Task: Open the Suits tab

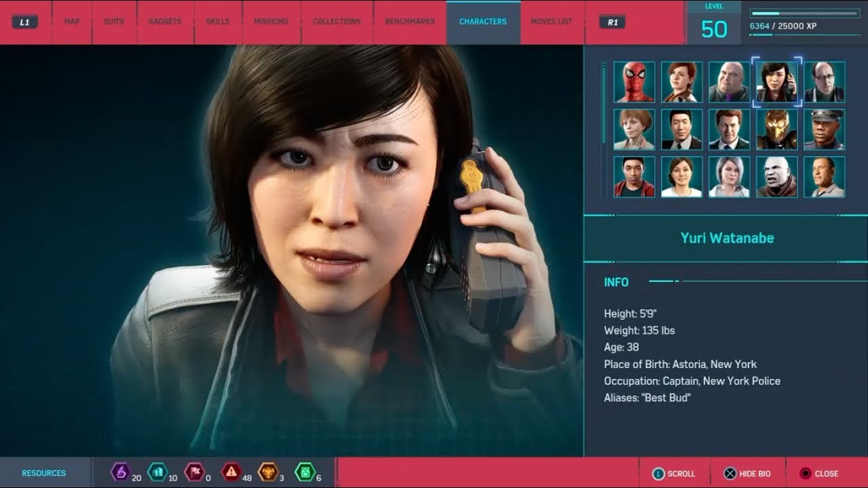Action: 114,22
